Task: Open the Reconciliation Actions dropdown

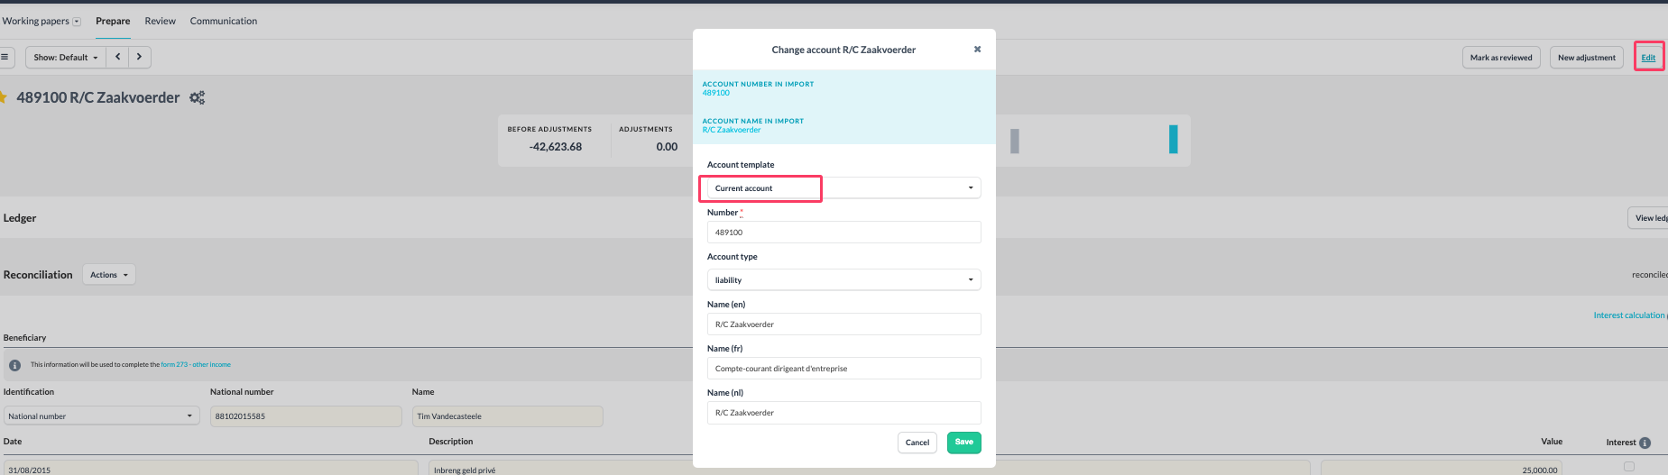Action: click(108, 275)
